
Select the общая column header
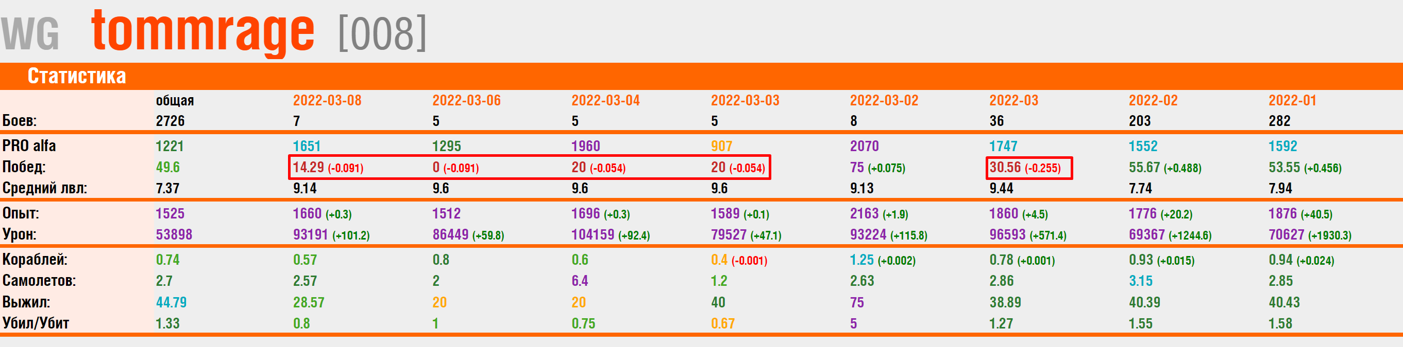point(174,100)
